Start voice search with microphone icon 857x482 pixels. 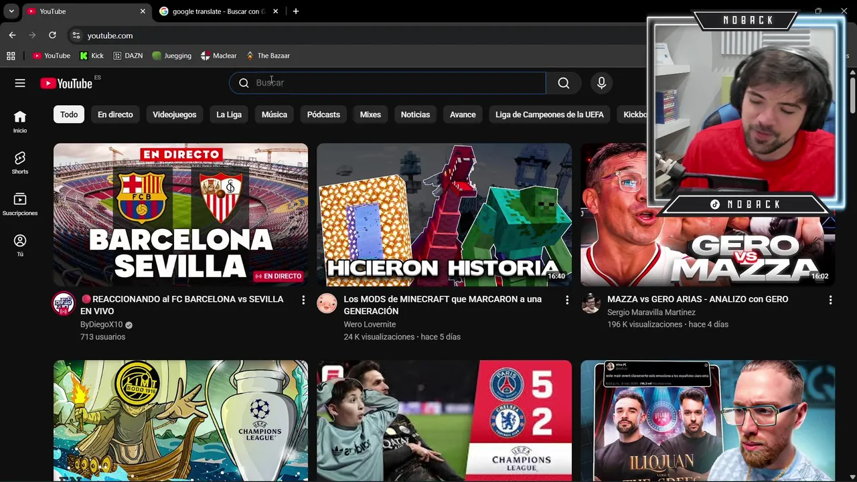601,83
